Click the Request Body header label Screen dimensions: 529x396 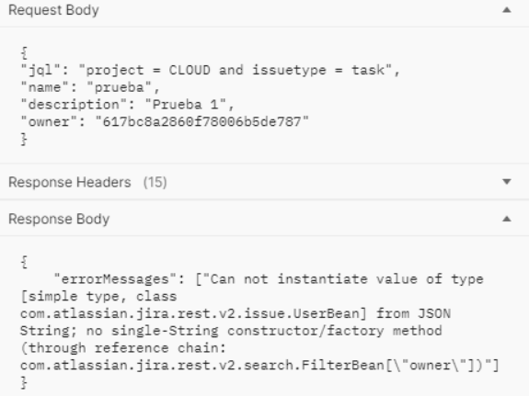coord(53,10)
